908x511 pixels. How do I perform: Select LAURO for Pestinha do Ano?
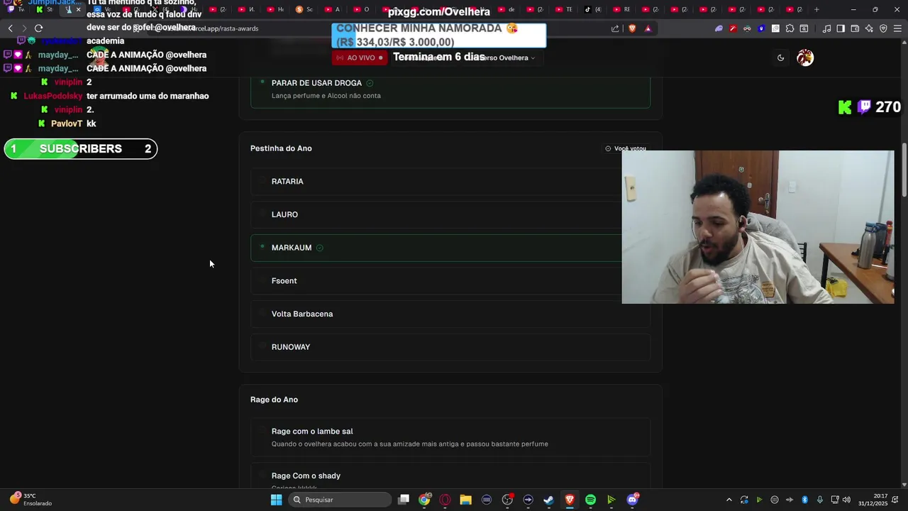[x=450, y=214]
